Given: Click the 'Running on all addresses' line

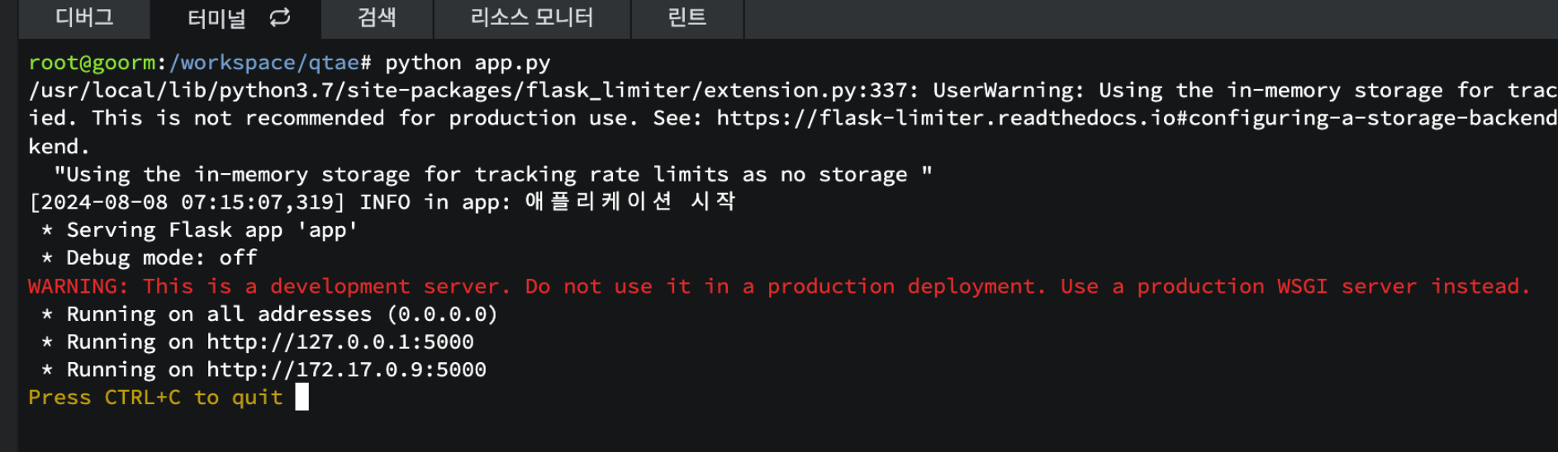Looking at the screenshot, I should pyautogui.click(x=281, y=314).
